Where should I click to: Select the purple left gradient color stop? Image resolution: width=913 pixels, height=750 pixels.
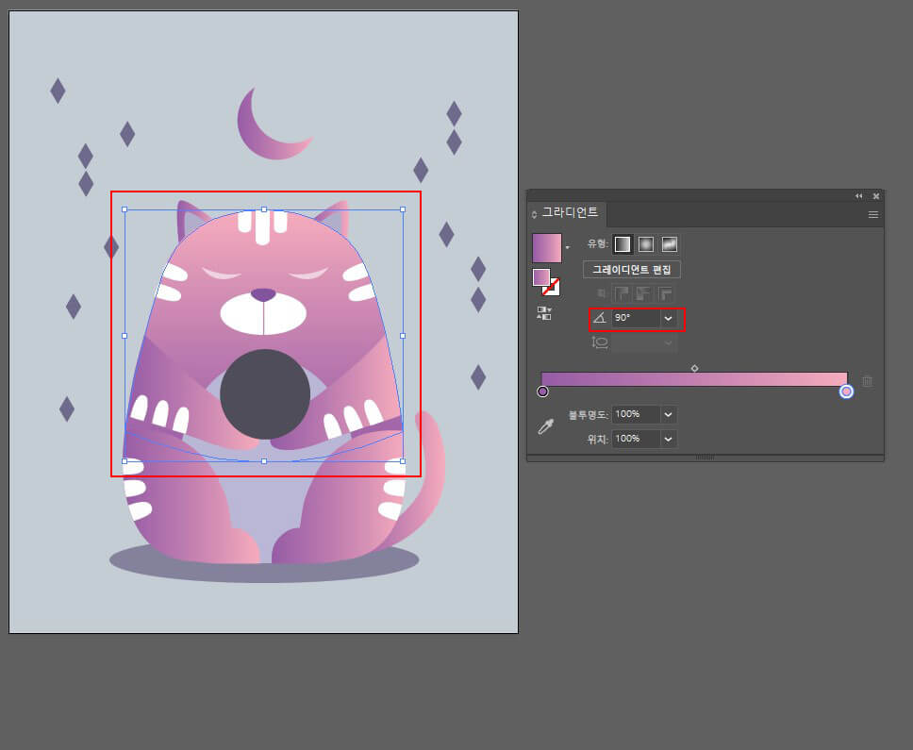click(542, 392)
